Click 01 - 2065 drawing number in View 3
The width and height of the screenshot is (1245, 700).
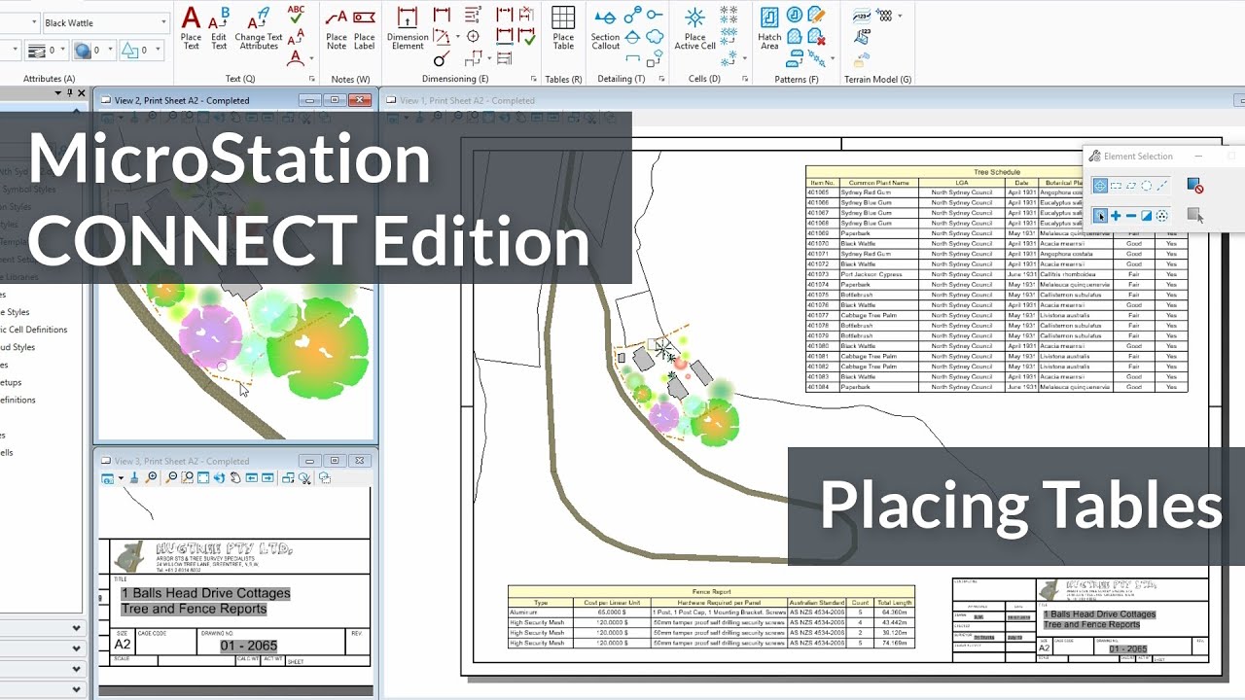pyautogui.click(x=248, y=646)
